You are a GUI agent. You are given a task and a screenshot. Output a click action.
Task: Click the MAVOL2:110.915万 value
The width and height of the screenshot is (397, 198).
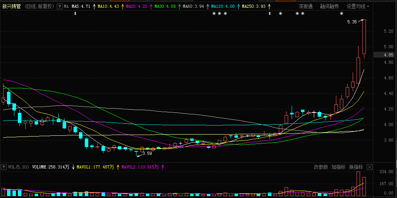[x=140, y=167]
